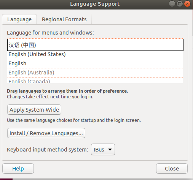The width and height of the screenshot is (193, 180).
Task: Click the Language Support title bar
Action: pos(95,4)
